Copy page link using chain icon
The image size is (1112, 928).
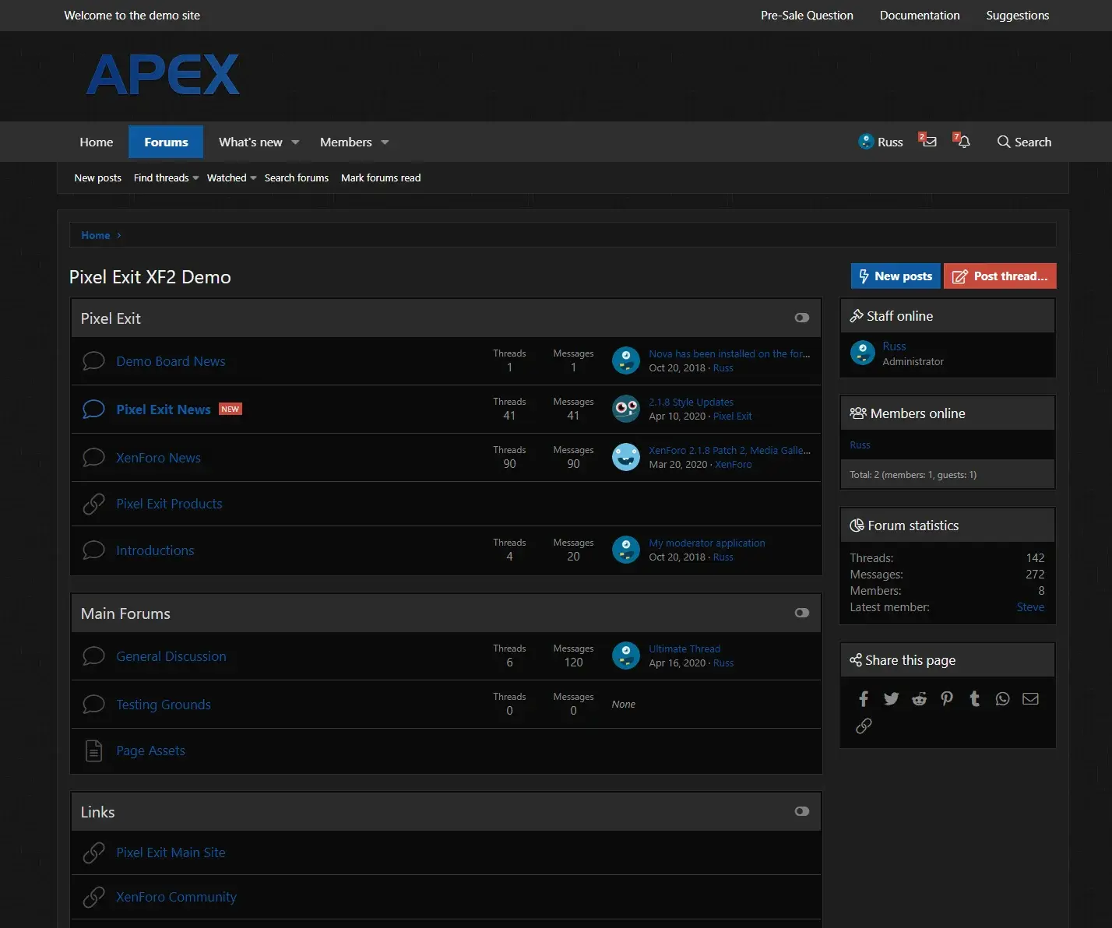point(864,726)
